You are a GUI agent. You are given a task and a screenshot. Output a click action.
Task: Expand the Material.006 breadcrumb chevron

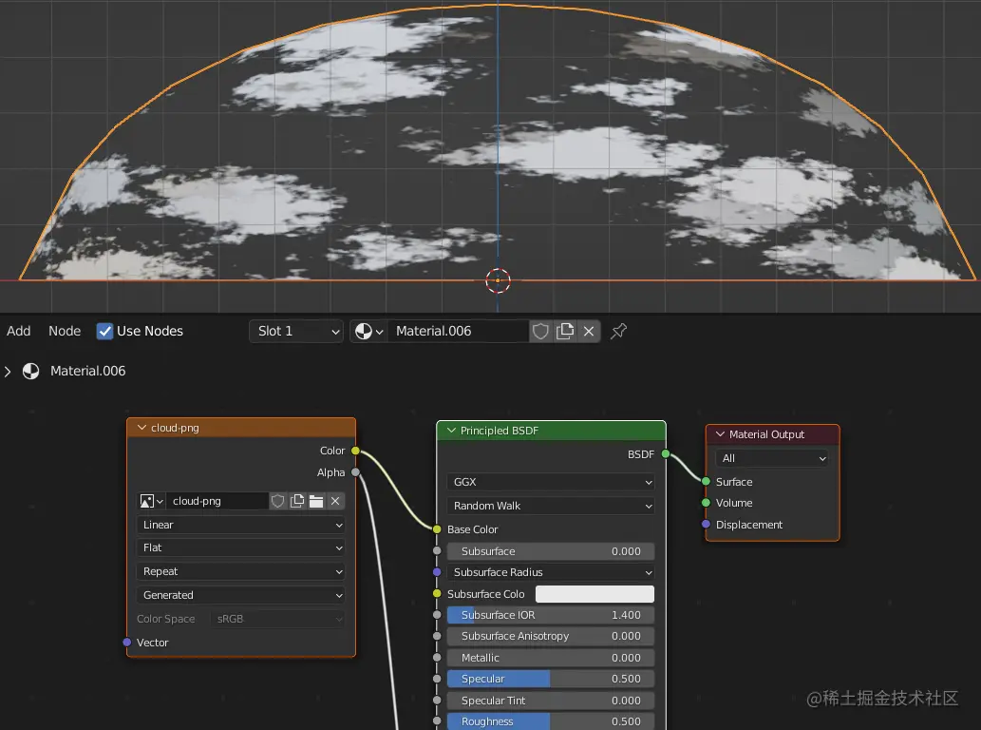pos(8,372)
